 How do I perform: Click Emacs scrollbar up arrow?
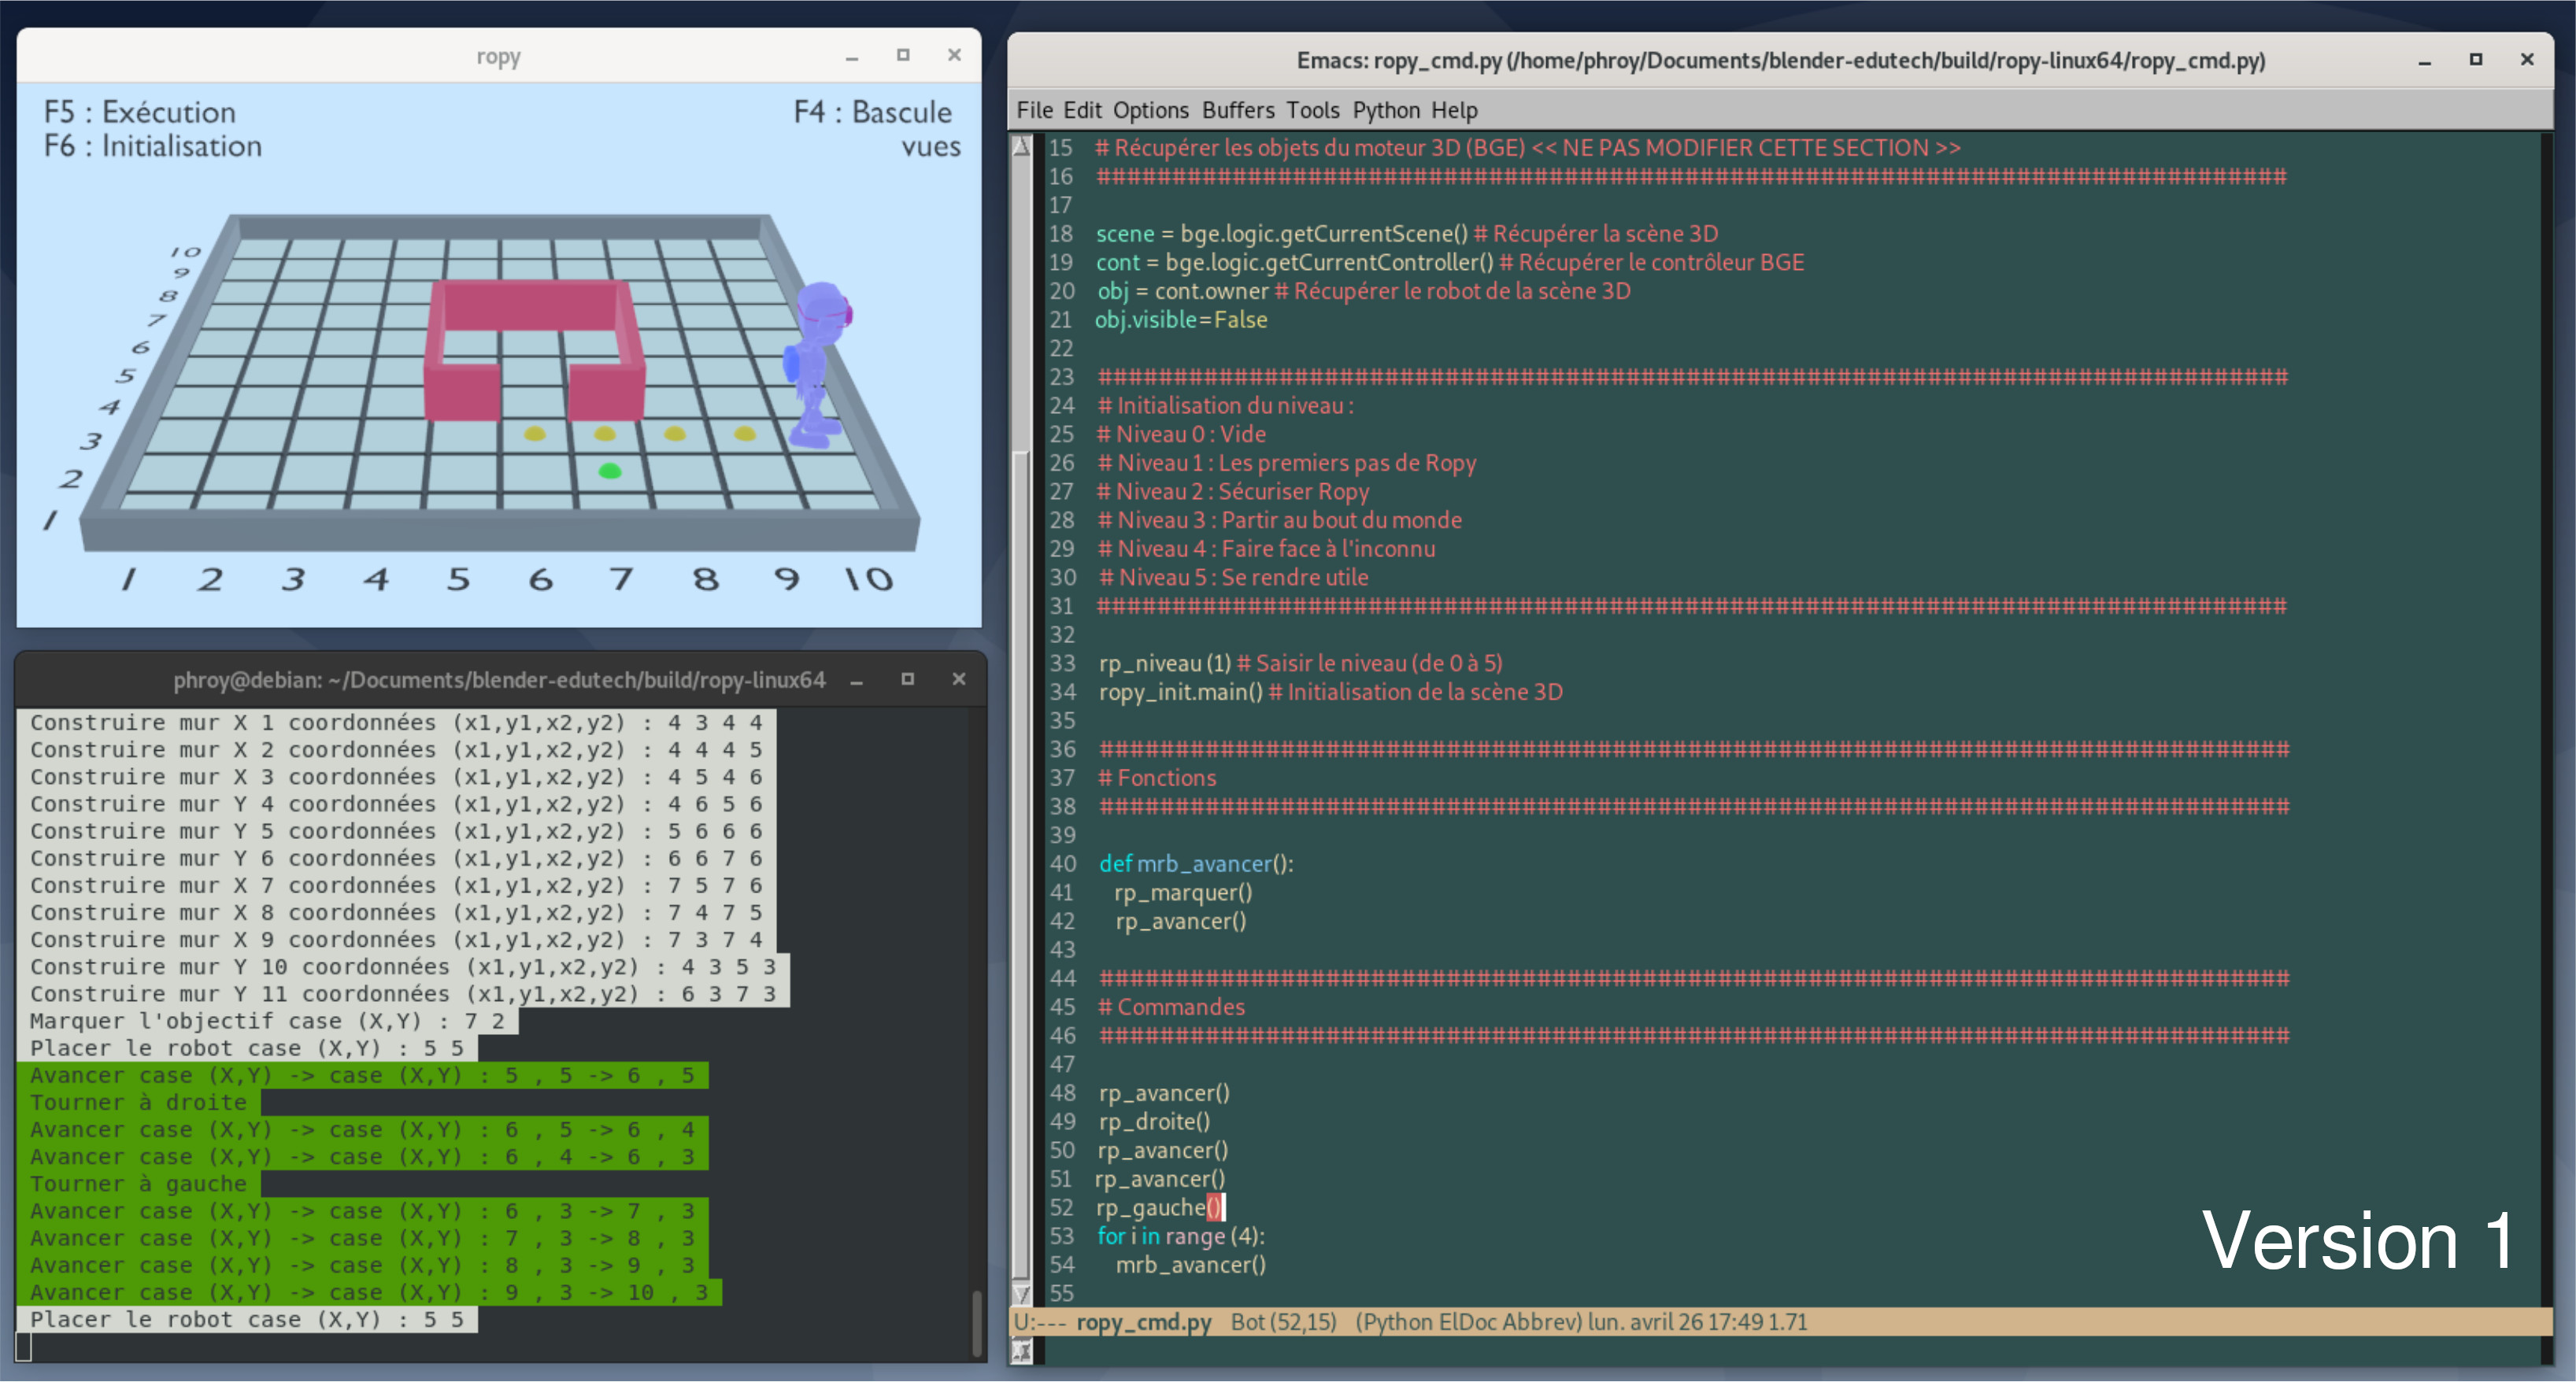point(1021,147)
